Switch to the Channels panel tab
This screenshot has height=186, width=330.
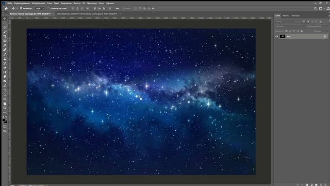point(286,16)
